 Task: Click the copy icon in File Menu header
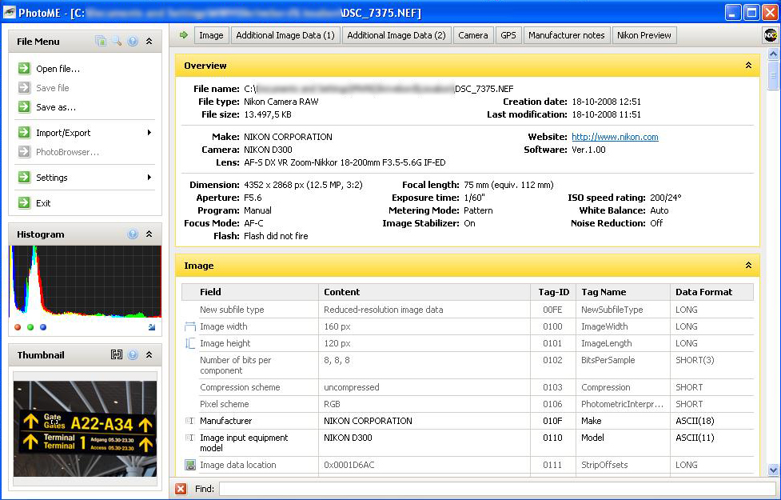point(101,42)
